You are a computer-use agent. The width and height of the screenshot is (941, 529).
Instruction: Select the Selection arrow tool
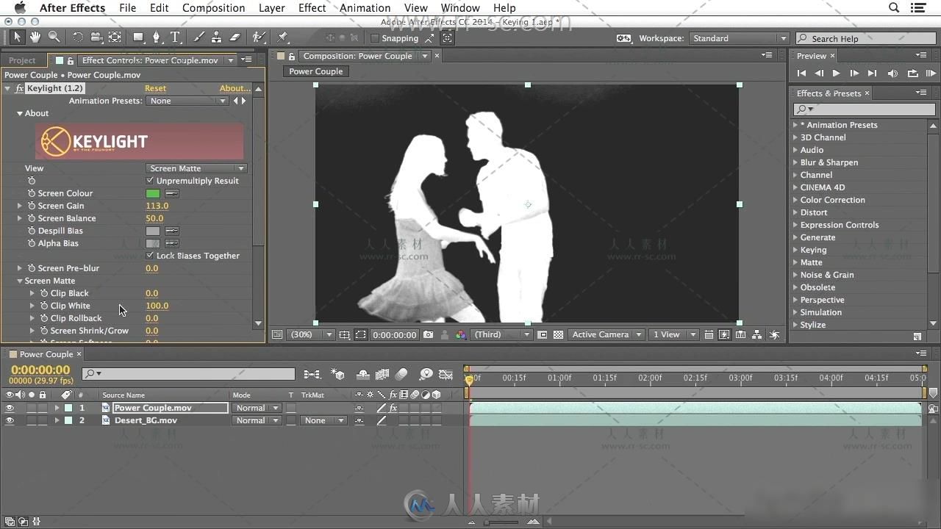[17, 37]
